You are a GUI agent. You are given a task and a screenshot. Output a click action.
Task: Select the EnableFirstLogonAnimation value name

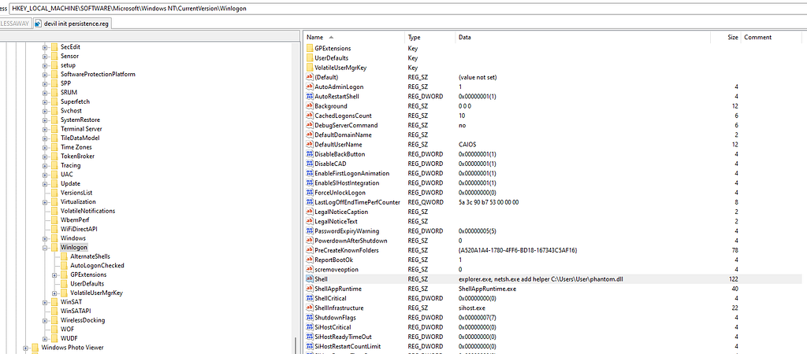pyautogui.click(x=352, y=173)
